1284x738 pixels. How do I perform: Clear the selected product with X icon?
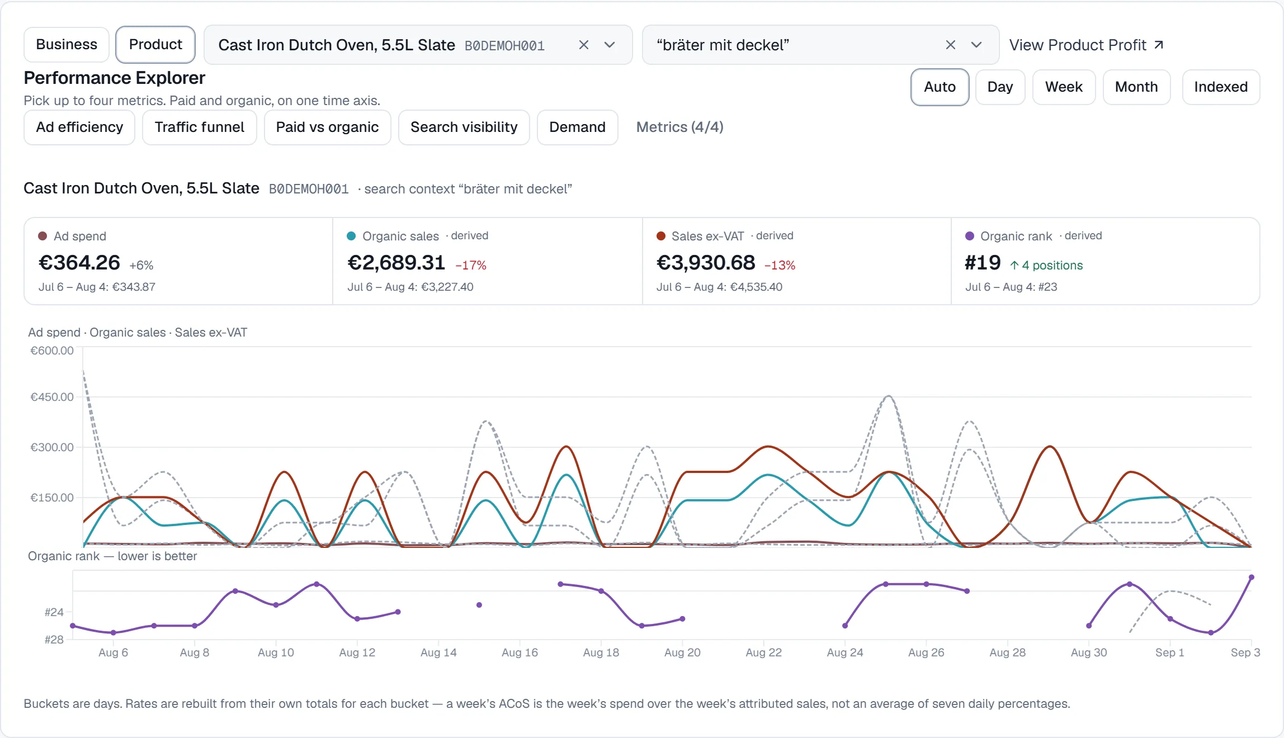coord(583,45)
